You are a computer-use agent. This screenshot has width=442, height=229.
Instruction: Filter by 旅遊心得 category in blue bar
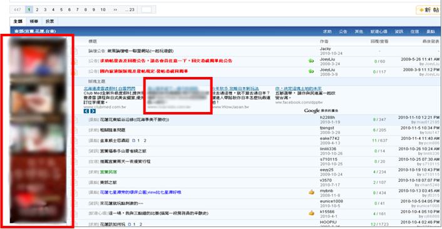[x=379, y=31]
